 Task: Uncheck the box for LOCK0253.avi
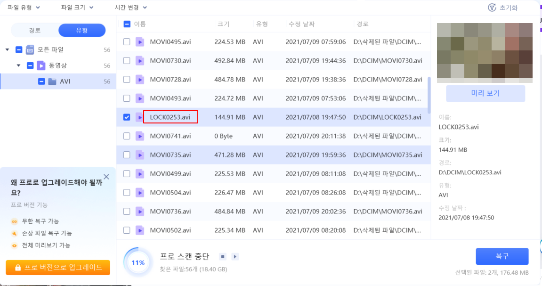127,117
